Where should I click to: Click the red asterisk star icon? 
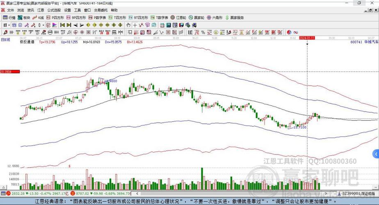point(82,32)
